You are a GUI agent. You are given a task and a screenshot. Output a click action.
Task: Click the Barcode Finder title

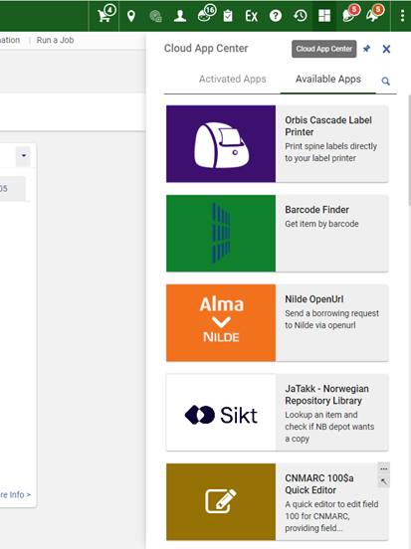pyautogui.click(x=316, y=210)
